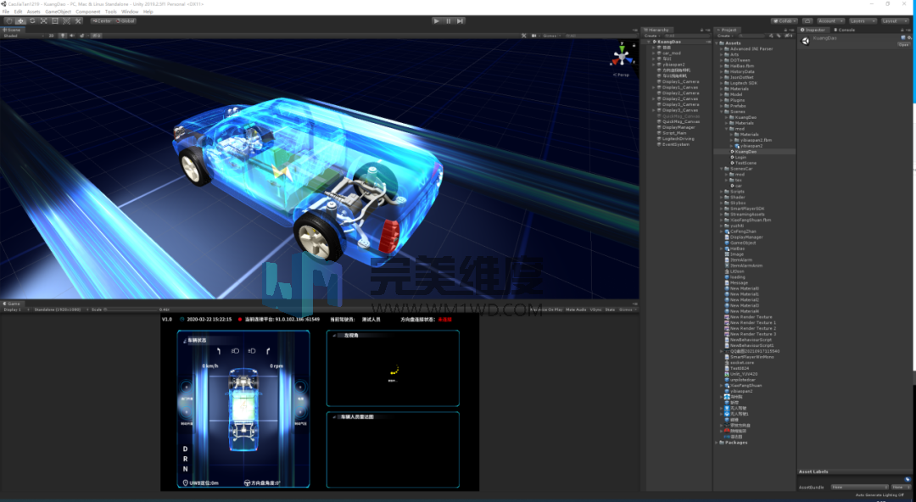The height and width of the screenshot is (502, 916).
Task: Open the Shaded draw mode dropdown
Action: (22, 36)
